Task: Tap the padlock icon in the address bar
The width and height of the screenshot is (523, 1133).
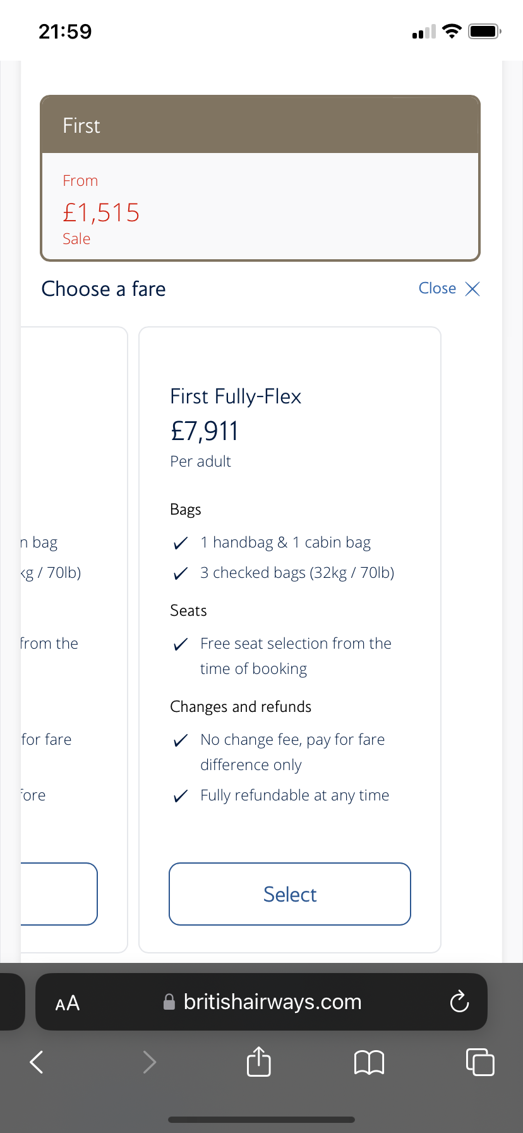Action: (169, 1001)
